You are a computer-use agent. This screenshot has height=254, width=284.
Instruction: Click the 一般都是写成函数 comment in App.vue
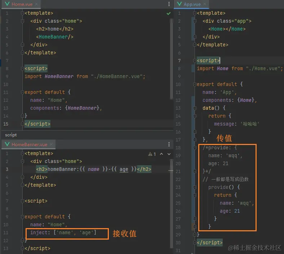click(230, 179)
